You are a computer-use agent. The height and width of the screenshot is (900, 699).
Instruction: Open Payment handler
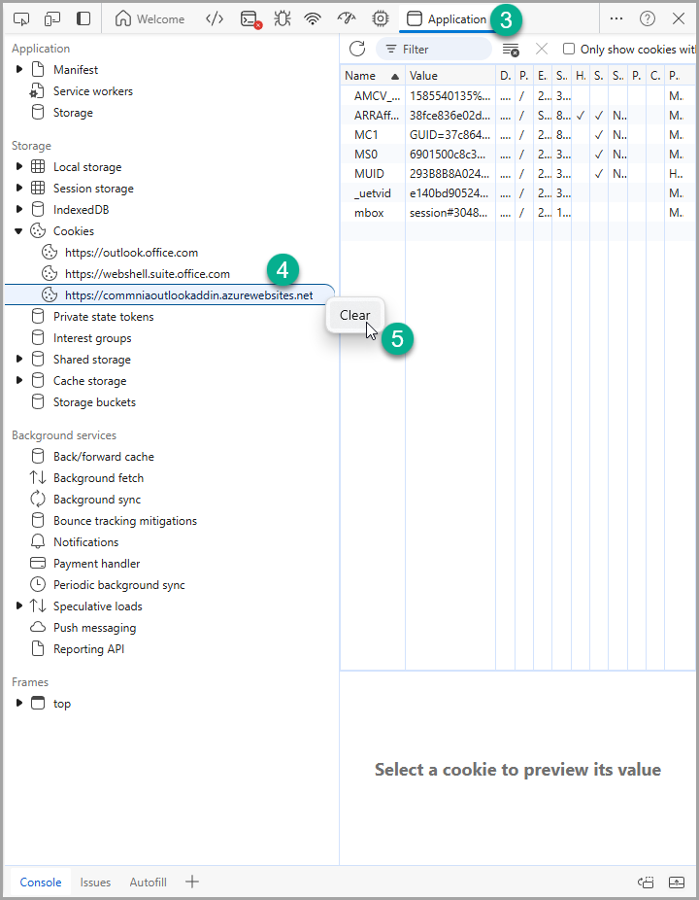(96, 564)
